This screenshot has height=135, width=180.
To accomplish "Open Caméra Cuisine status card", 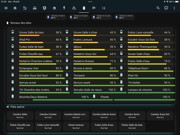I will click(48, 116).
